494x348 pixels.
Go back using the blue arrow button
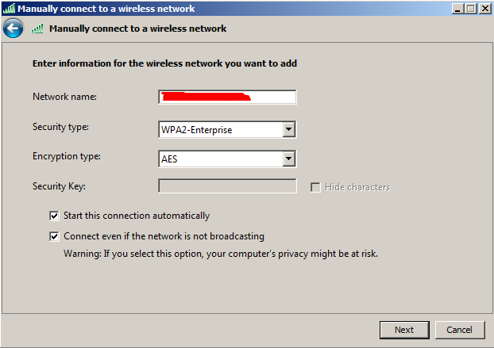pos(13,29)
